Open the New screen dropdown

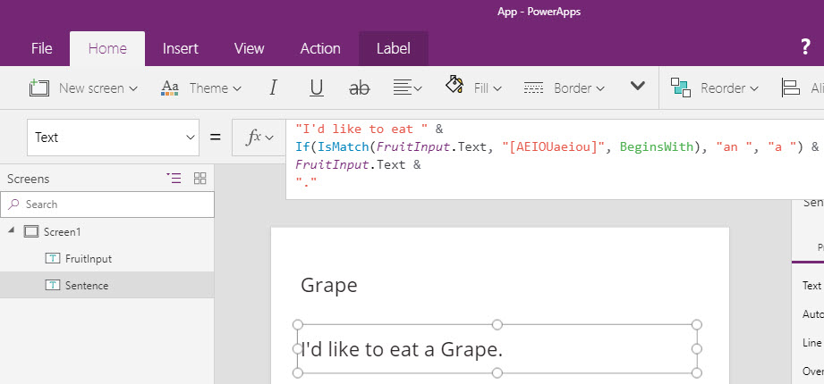coord(83,88)
